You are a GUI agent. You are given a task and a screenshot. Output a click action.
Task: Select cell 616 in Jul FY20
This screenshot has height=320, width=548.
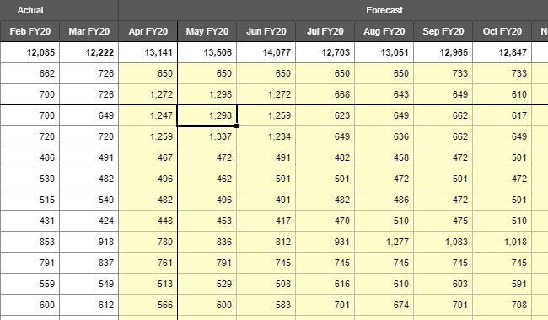coord(325,284)
